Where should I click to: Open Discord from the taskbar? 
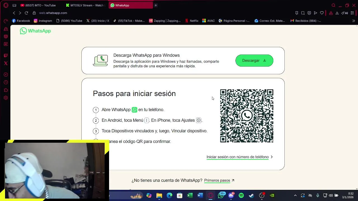click(x=231, y=195)
